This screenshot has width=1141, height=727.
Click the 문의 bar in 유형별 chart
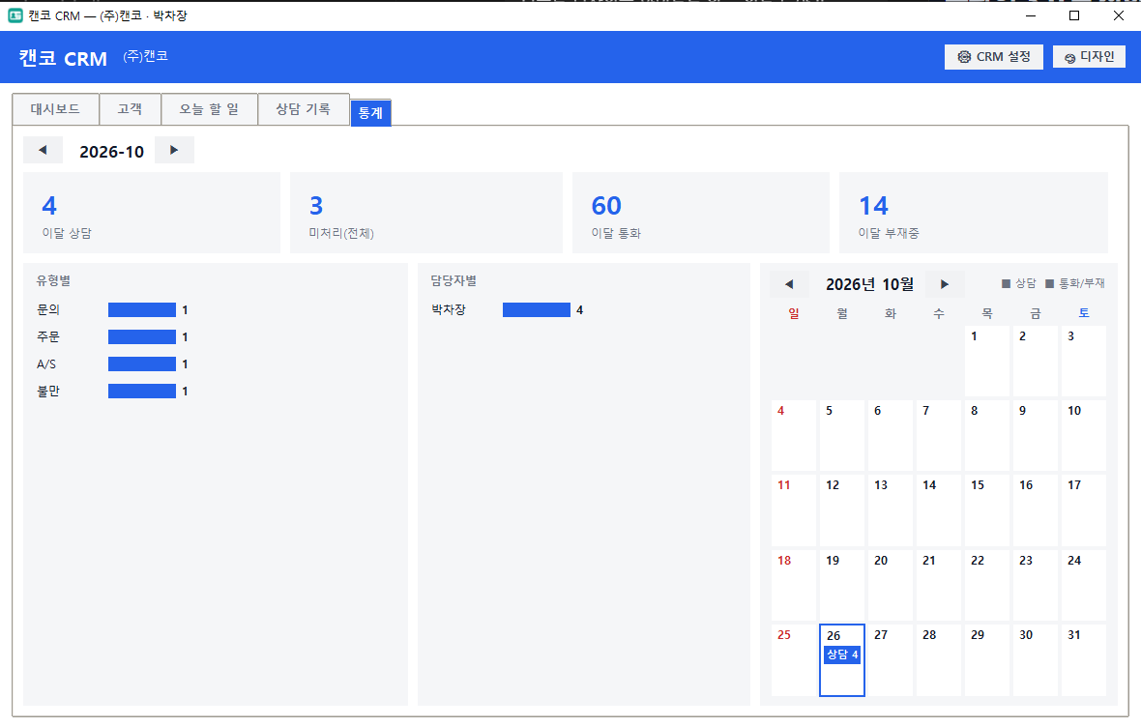pos(142,310)
